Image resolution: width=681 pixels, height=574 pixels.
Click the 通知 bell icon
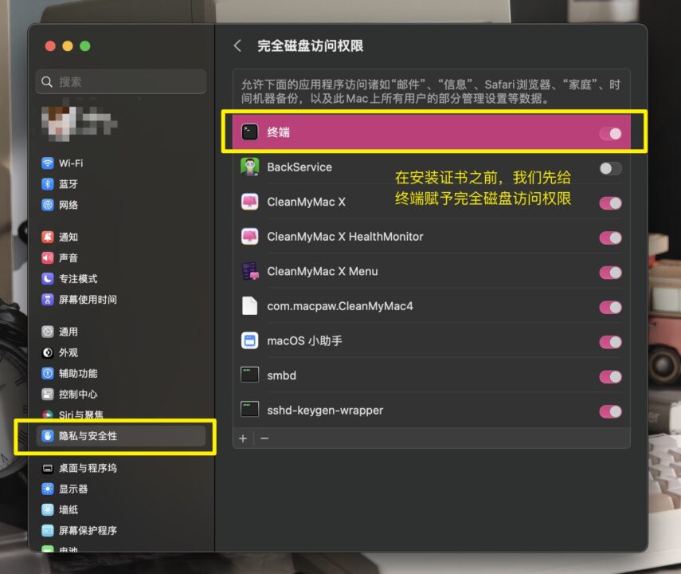(49, 237)
